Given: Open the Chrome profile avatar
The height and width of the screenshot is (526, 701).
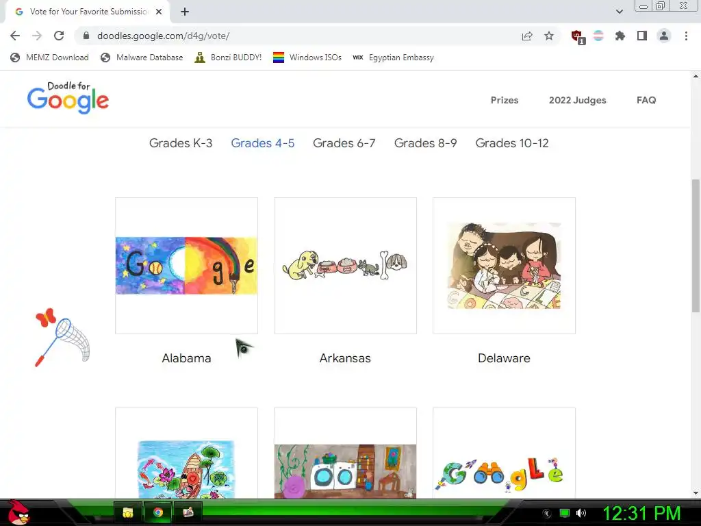Looking at the screenshot, I should pos(664,36).
